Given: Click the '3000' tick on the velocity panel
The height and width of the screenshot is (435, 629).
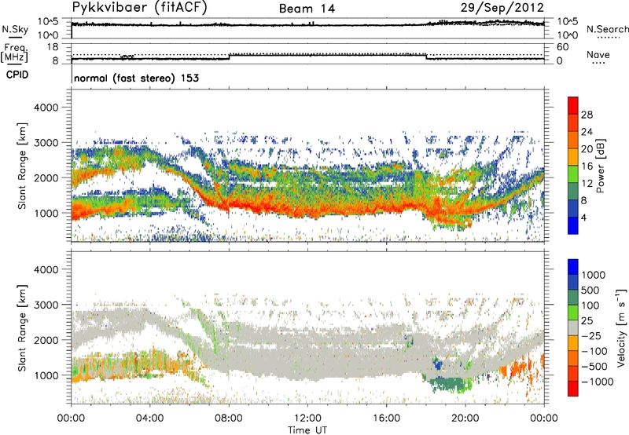Looking at the screenshot, I should point(46,305).
